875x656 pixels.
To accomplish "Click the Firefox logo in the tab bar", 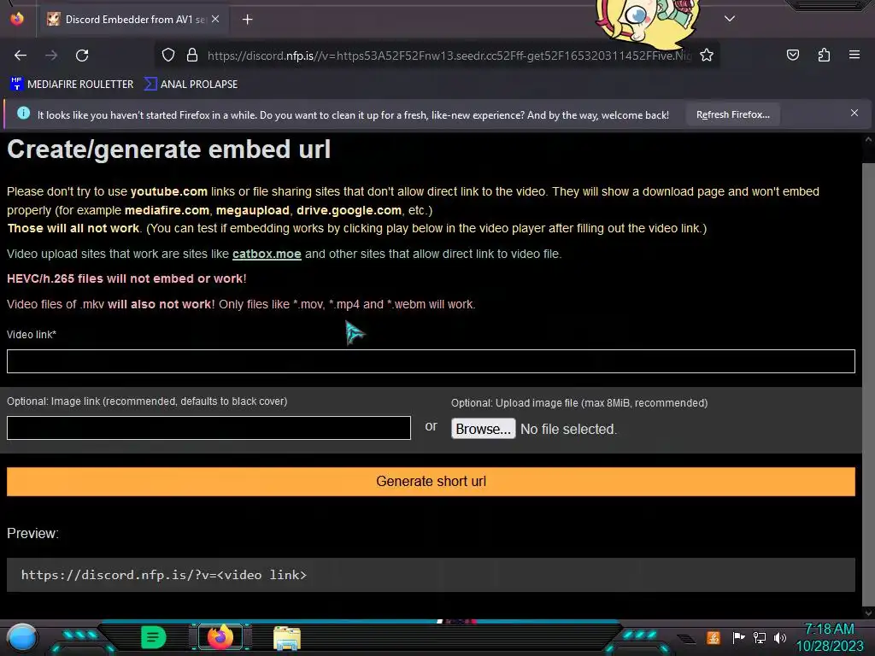I will click(17, 19).
